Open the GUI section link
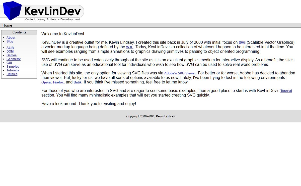Viewport: 301px width, 186px height. coord(9,63)
